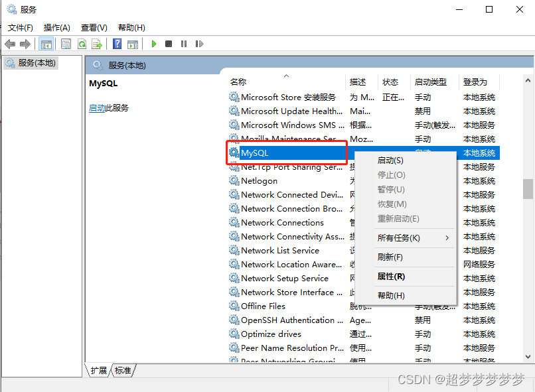Screen dimensions: 535x392
Task: Toggle the show/hide action pane icon
Action: pos(133,44)
